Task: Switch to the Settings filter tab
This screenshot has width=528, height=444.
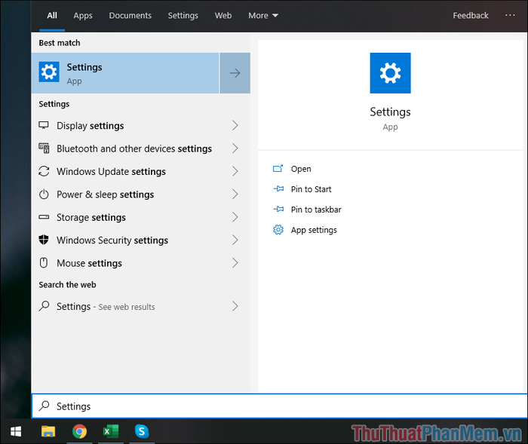Action: tap(183, 16)
